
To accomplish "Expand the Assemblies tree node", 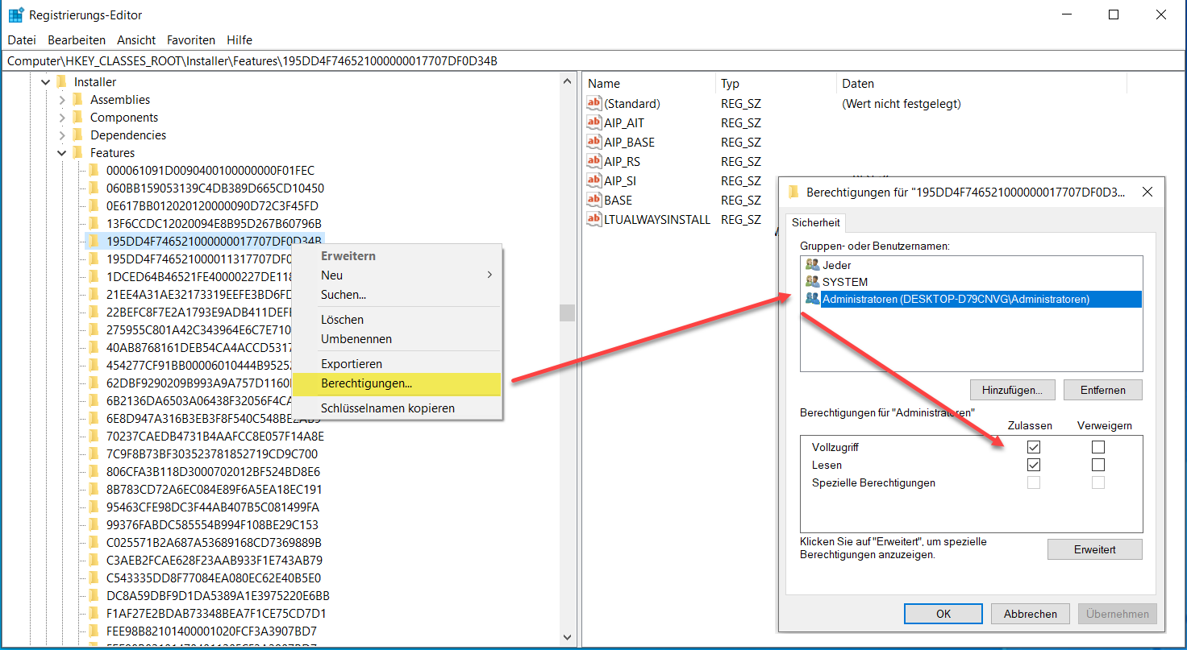I will pyautogui.click(x=61, y=99).
